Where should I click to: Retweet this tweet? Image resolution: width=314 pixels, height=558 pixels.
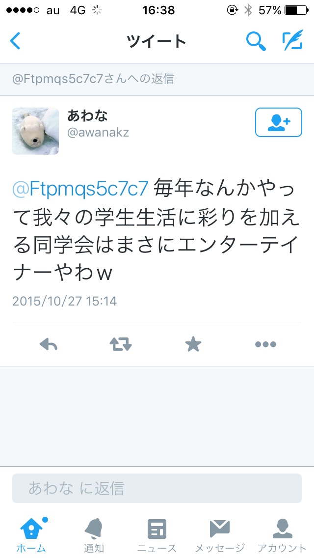(121, 344)
